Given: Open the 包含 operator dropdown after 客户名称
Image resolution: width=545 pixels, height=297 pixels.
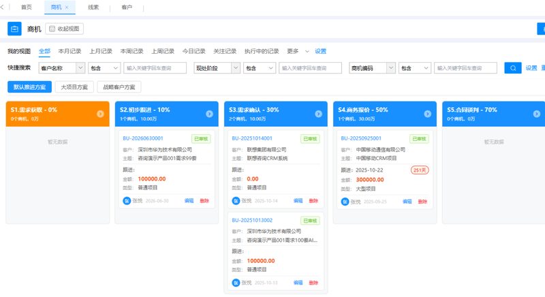Looking at the screenshot, I should tap(104, 68).
